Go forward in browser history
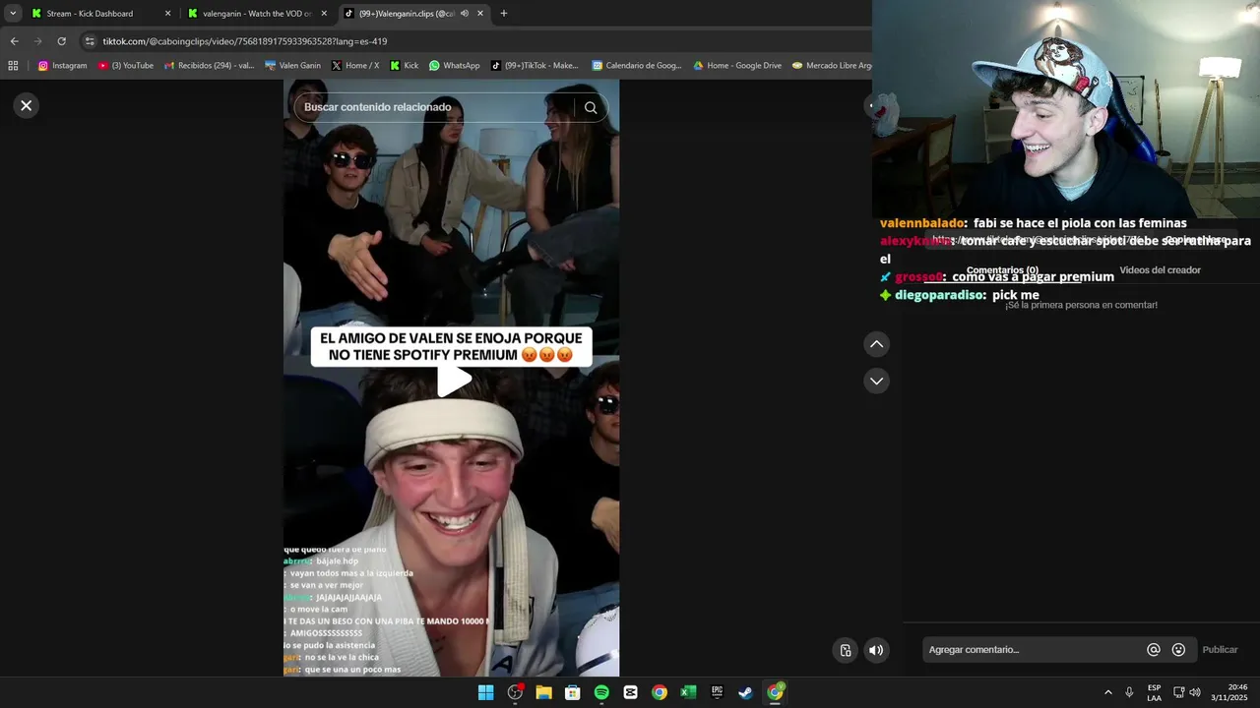Screen dimensions: 1260x708 (x=37, y=41)
